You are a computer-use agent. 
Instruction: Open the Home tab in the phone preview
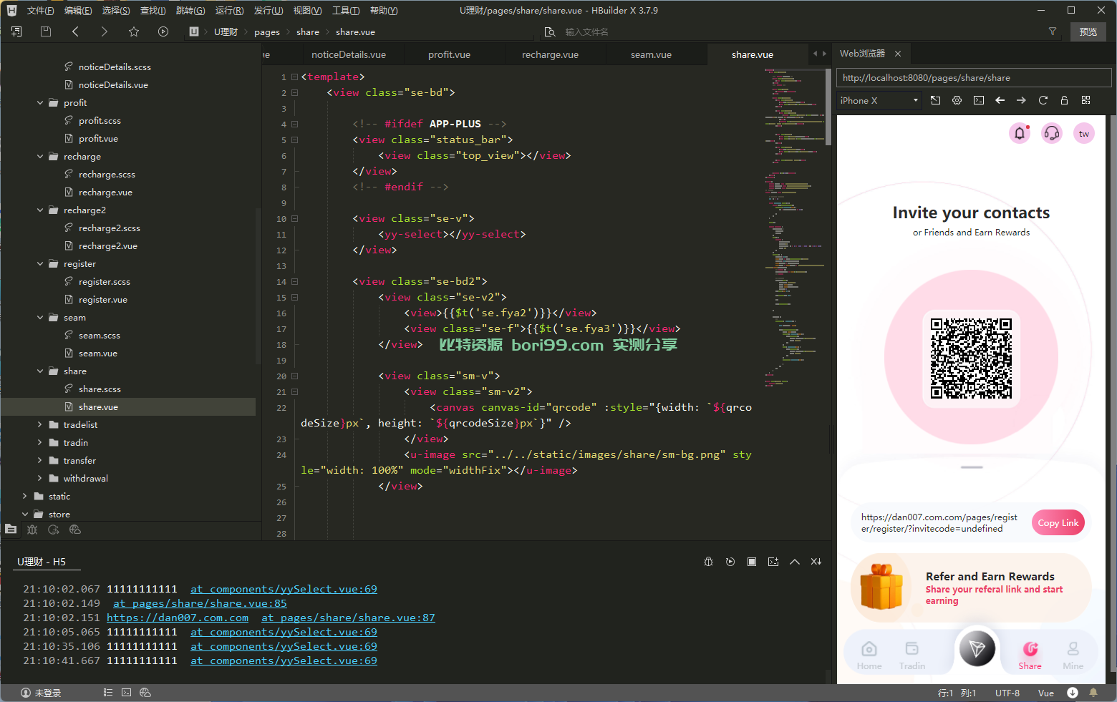click(869, 655)
